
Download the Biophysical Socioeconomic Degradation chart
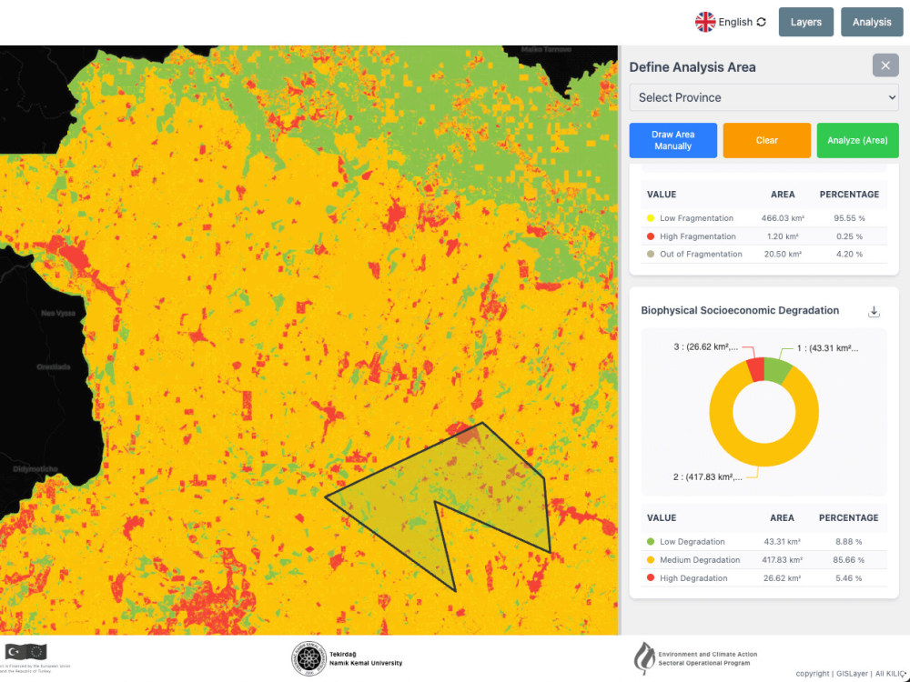point(874,310)
